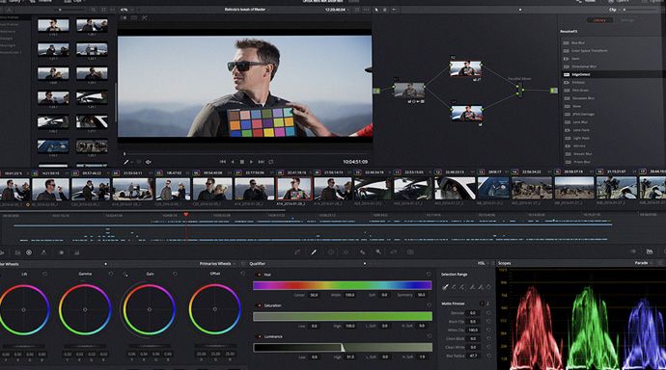Click the center of the Offset color wheel
The width and height of the screenshot is (666, 370).
tap(215, 309)
